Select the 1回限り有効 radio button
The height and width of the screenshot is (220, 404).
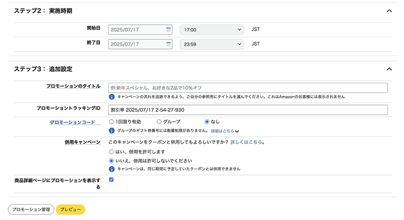[111, 122]
